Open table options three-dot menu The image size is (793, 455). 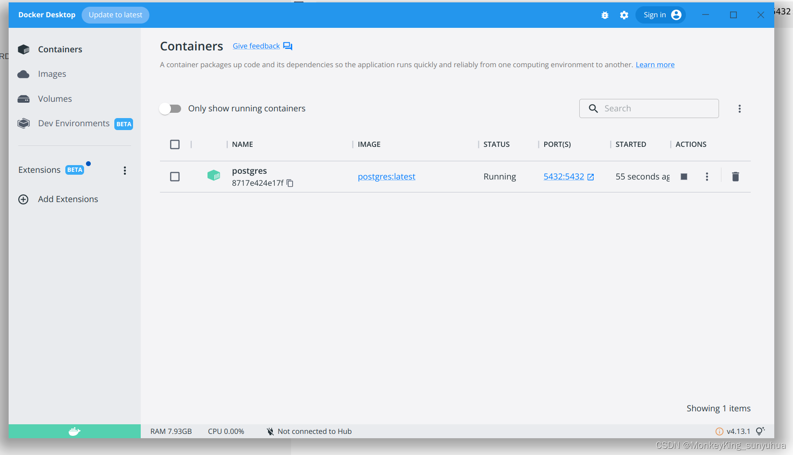(x=740, y=109)
